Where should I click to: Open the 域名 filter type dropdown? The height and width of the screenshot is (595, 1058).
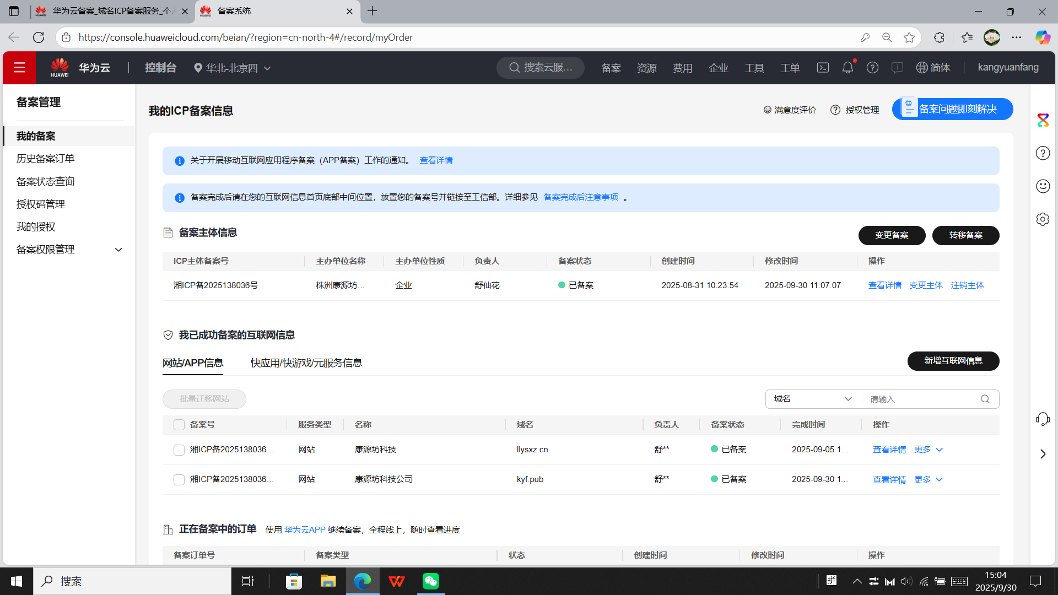click(x=813, y=399)
